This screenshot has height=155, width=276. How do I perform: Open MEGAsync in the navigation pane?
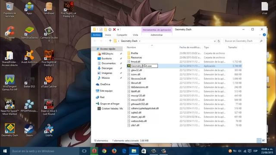pyautogui.click(x=107, y=54)
